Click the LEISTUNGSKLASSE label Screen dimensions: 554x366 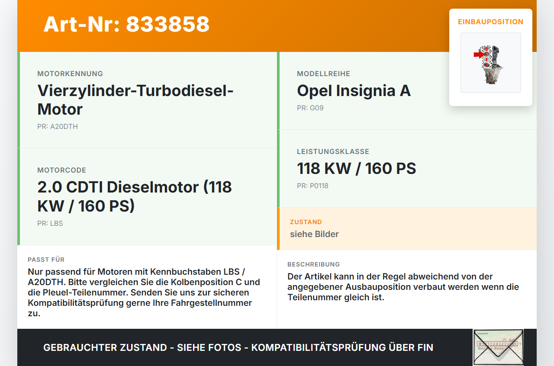(x=333, y=152)
